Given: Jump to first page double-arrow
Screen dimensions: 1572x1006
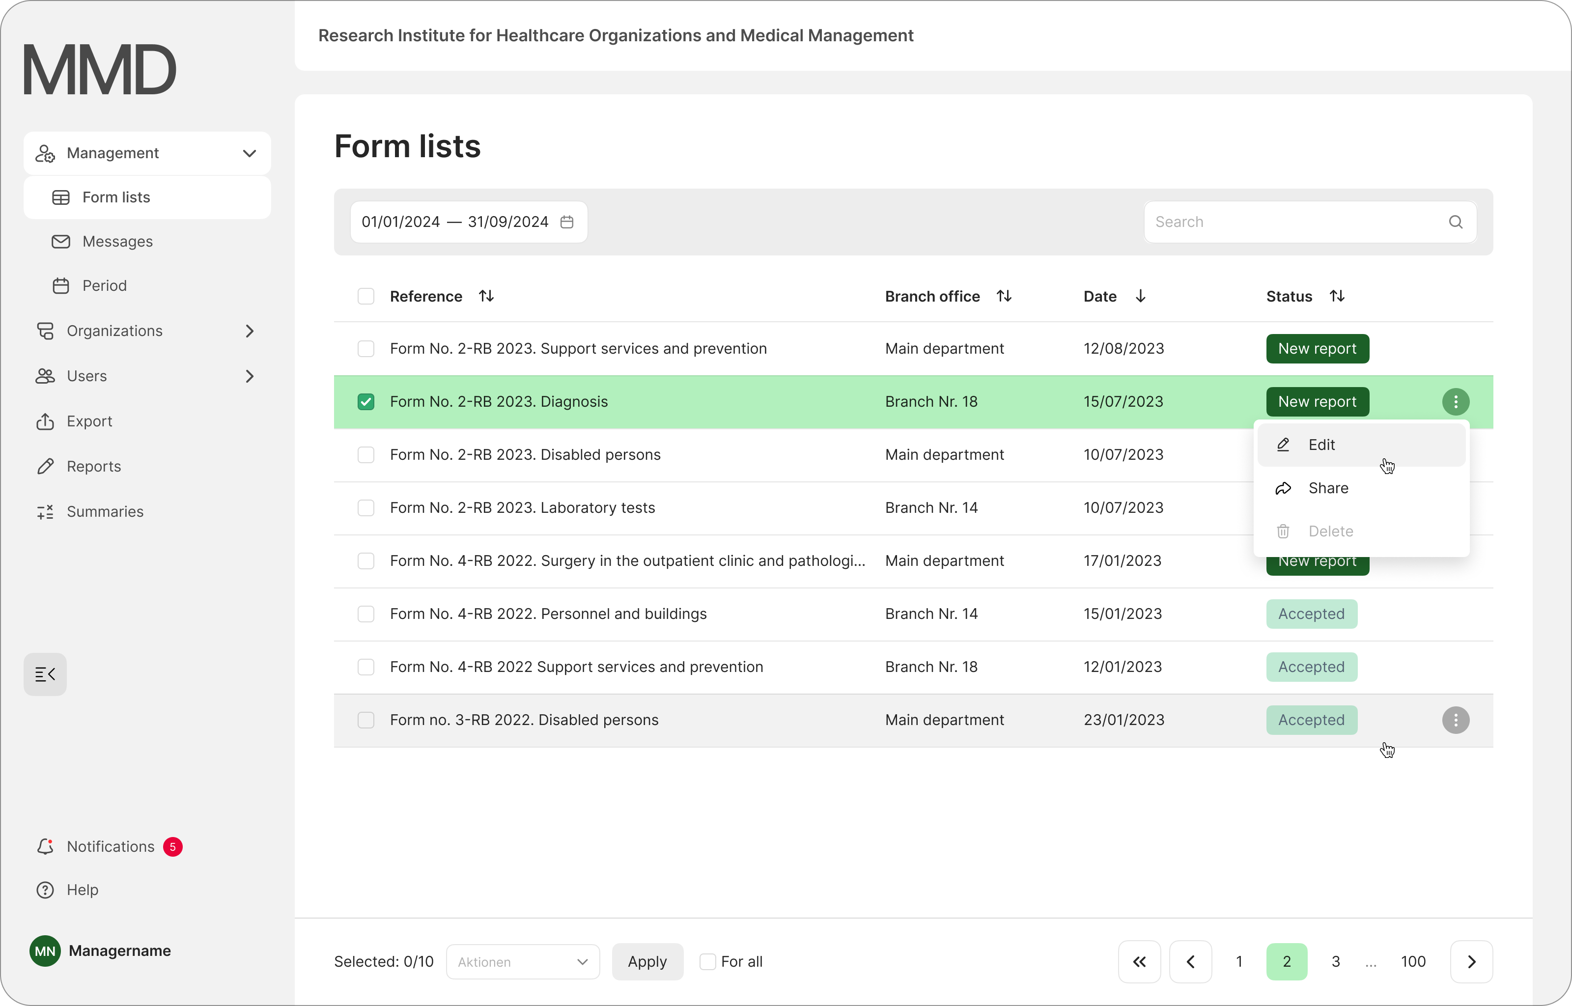Looking at the screenshot, I should [x=1139, y=962].
